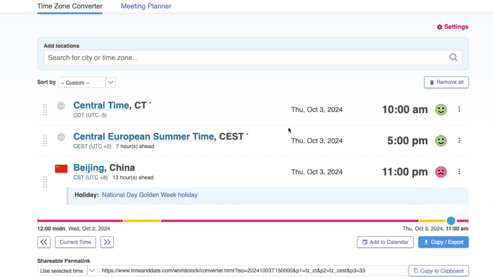Viewport: 493px width, 277px height.
Task: Open the Settings gear menu
Action: [x=452, y=27]
